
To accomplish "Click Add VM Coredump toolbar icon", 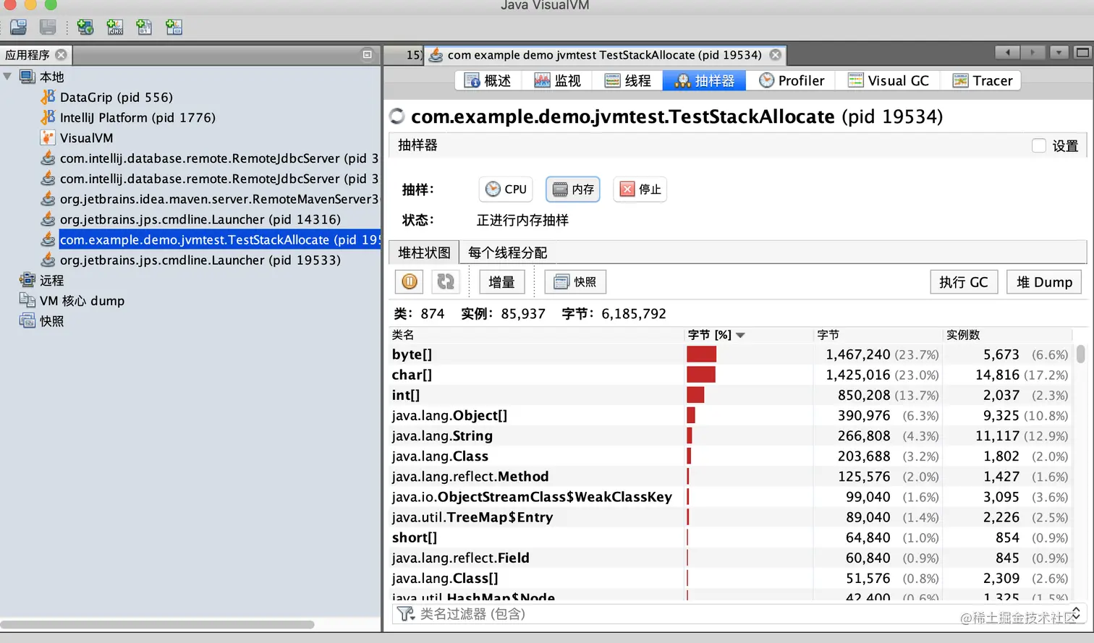I will [144, 27].
